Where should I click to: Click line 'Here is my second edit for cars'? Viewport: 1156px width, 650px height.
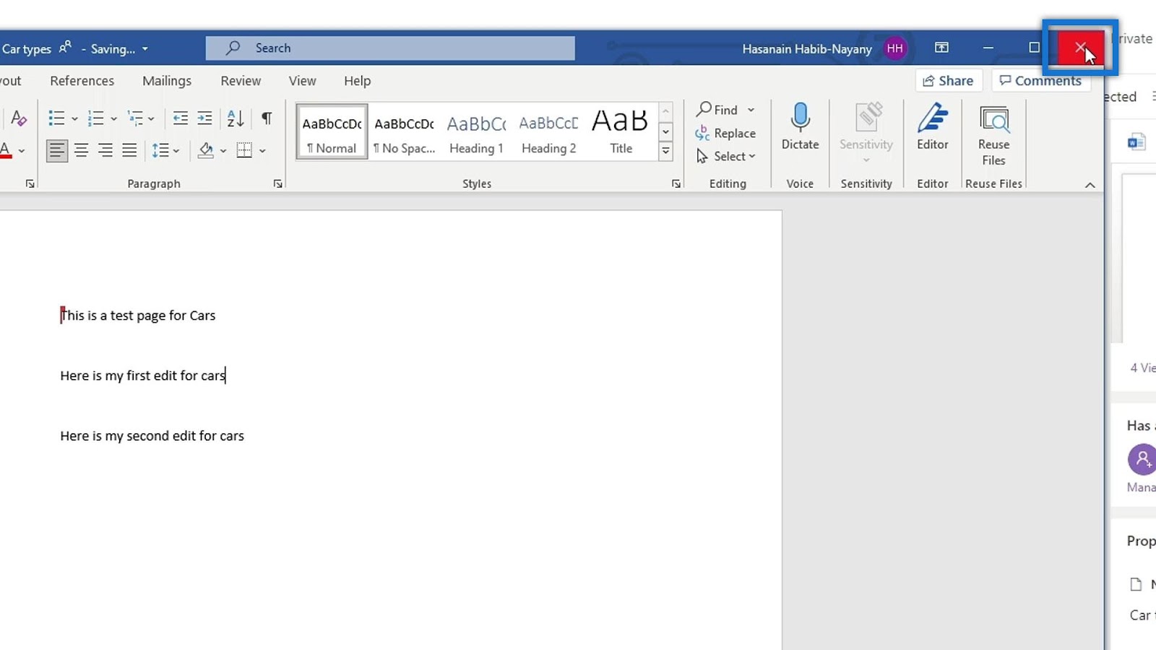click(152, 436)
